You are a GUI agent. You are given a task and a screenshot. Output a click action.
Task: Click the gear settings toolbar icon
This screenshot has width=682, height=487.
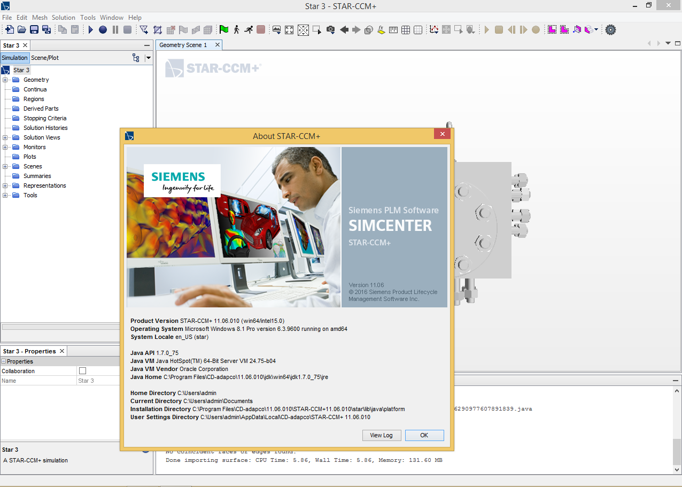tap(610, 30)
